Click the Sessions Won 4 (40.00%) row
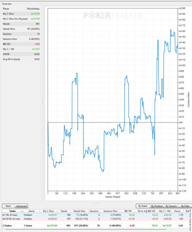Viewport: 192px width, 232px height. point(21,39)
